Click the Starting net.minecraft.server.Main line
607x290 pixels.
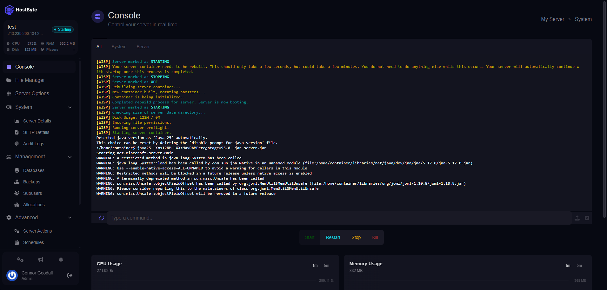135,153
